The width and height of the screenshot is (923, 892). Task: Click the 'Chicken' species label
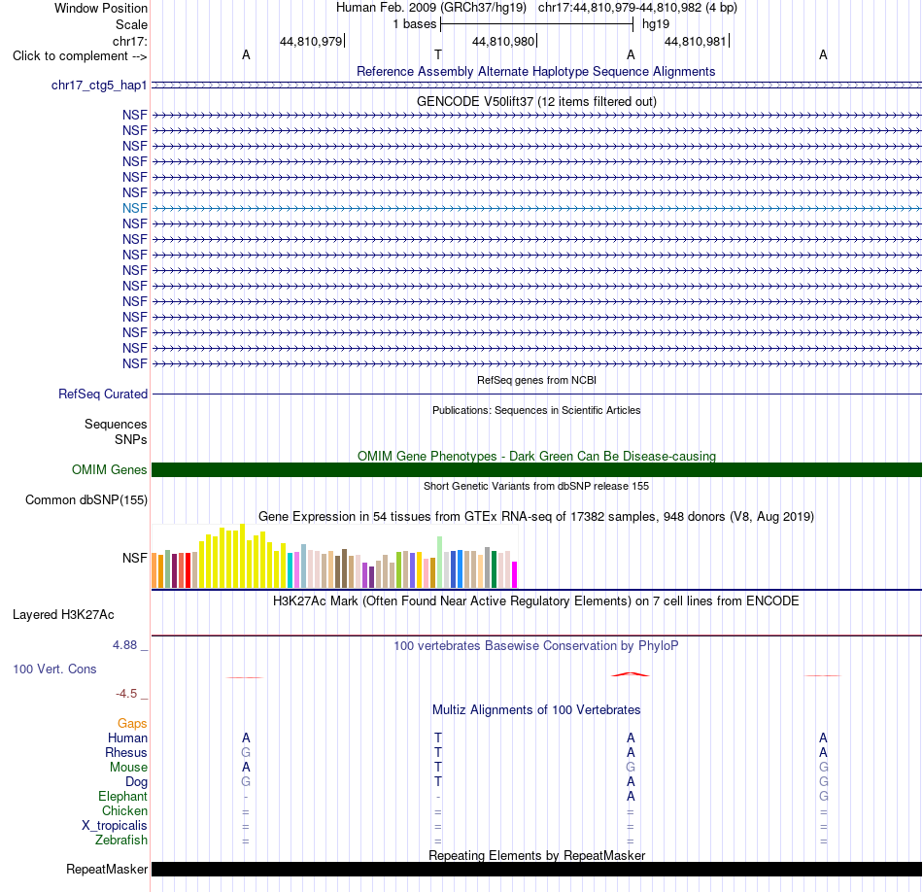point(124,810)
